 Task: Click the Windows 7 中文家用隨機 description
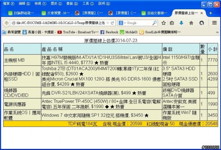click(x=95, y=115)
